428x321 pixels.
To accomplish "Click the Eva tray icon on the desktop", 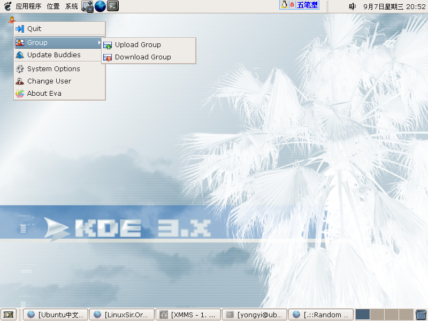I will [11, 19].
